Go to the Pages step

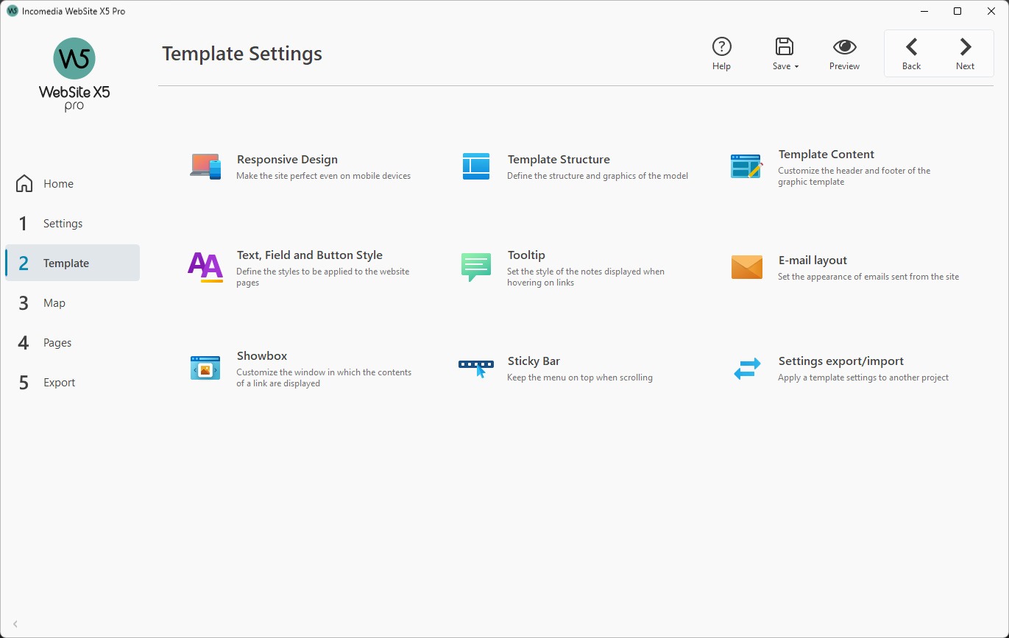(x=57, y=342)
